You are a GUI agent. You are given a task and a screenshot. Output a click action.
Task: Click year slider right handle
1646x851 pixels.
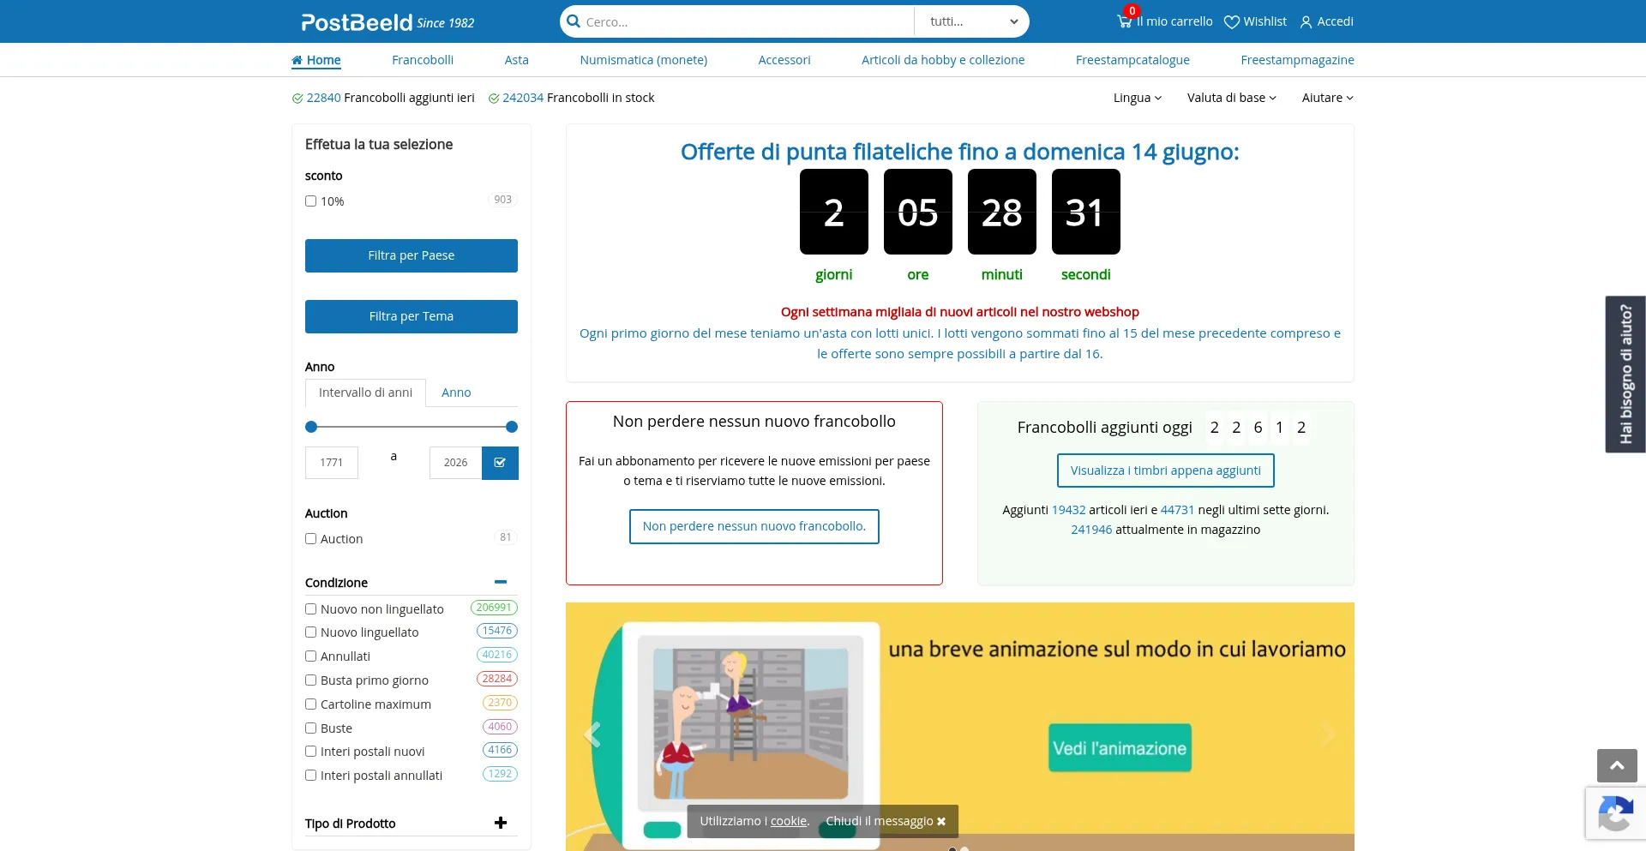512,427
